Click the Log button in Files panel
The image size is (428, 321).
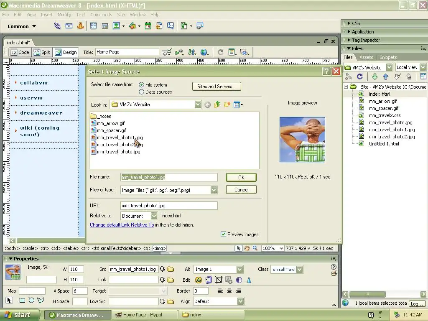click(417, 303)
